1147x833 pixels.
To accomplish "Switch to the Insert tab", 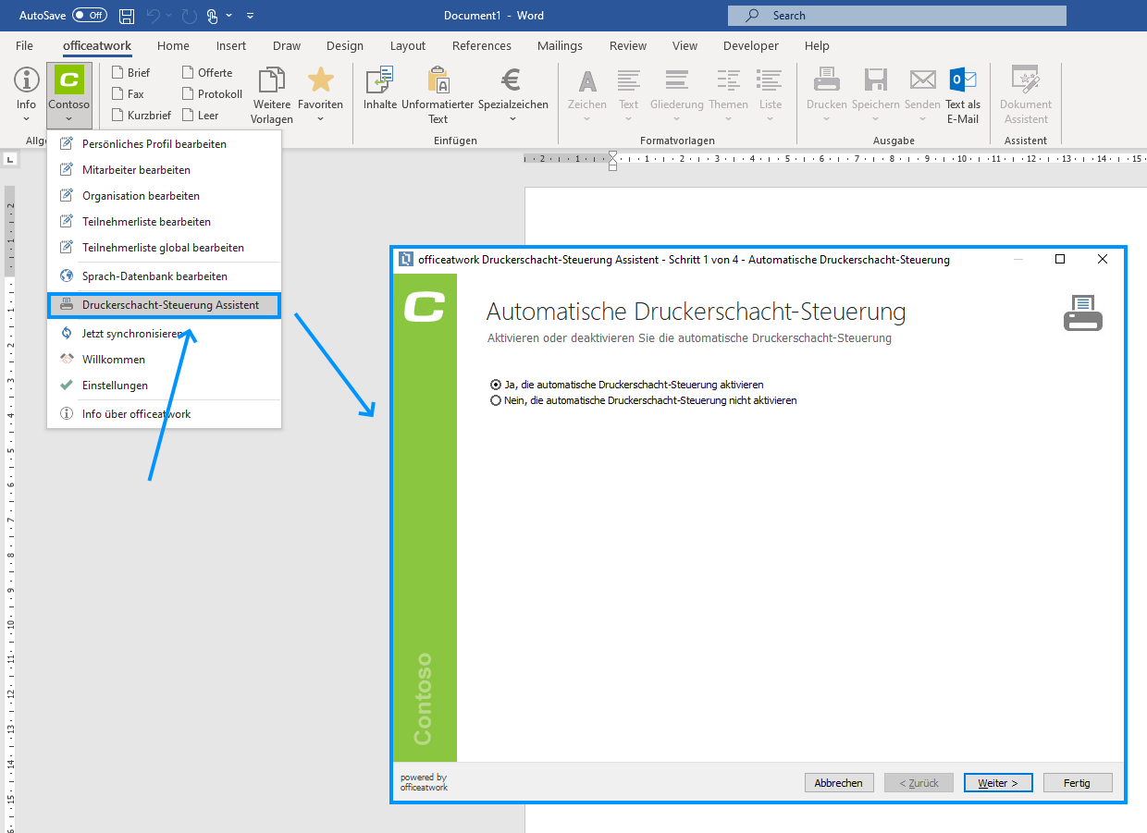I will tap(231, 45).
